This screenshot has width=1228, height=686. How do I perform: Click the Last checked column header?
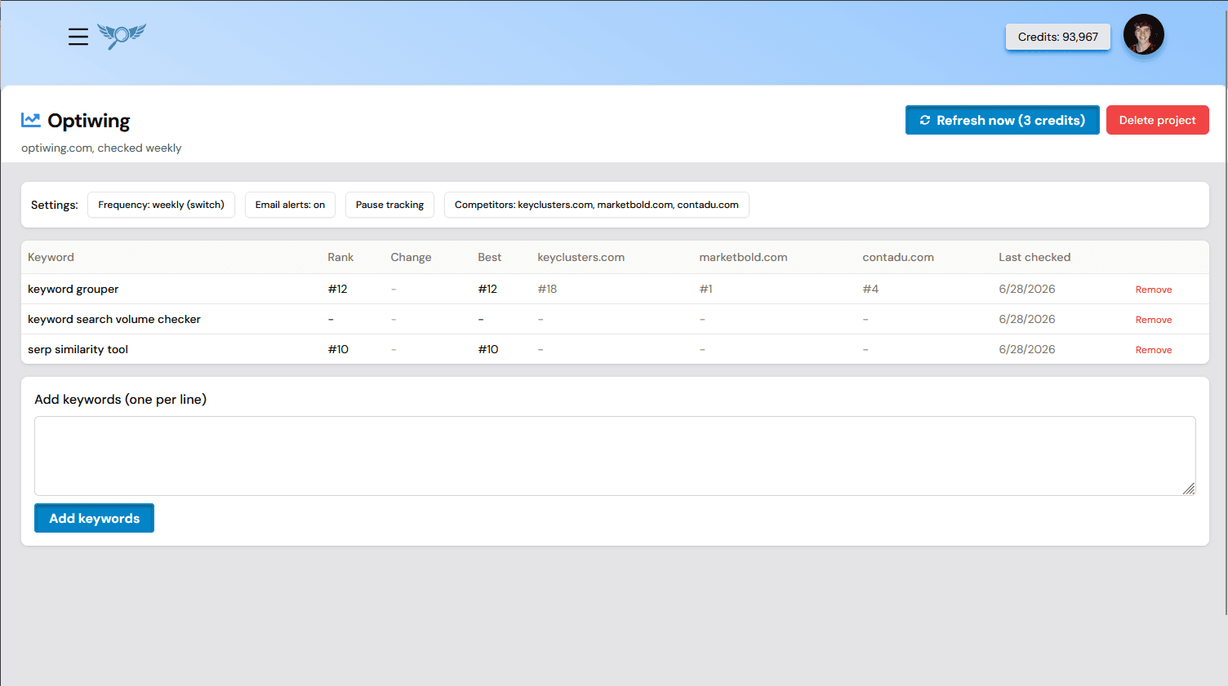(1034, 257)
